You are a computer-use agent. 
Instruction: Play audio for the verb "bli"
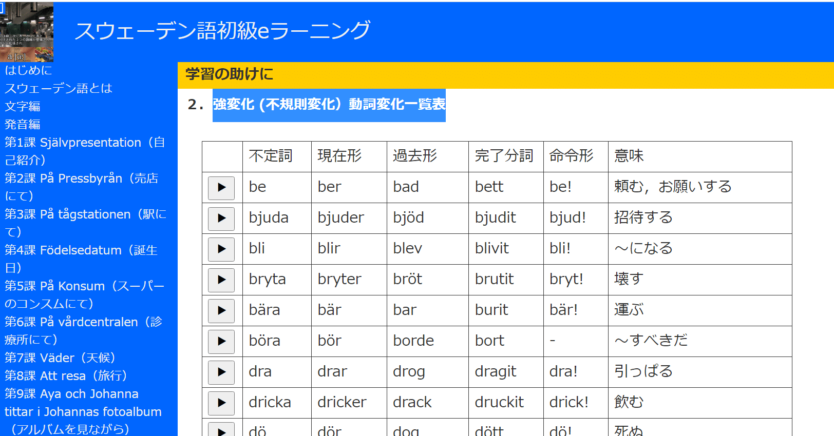click(221, 249)
